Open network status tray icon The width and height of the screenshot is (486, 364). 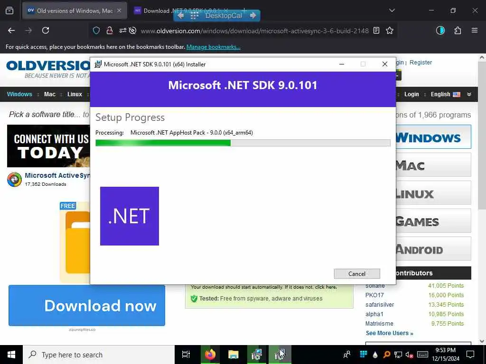(x=398, y=355)
